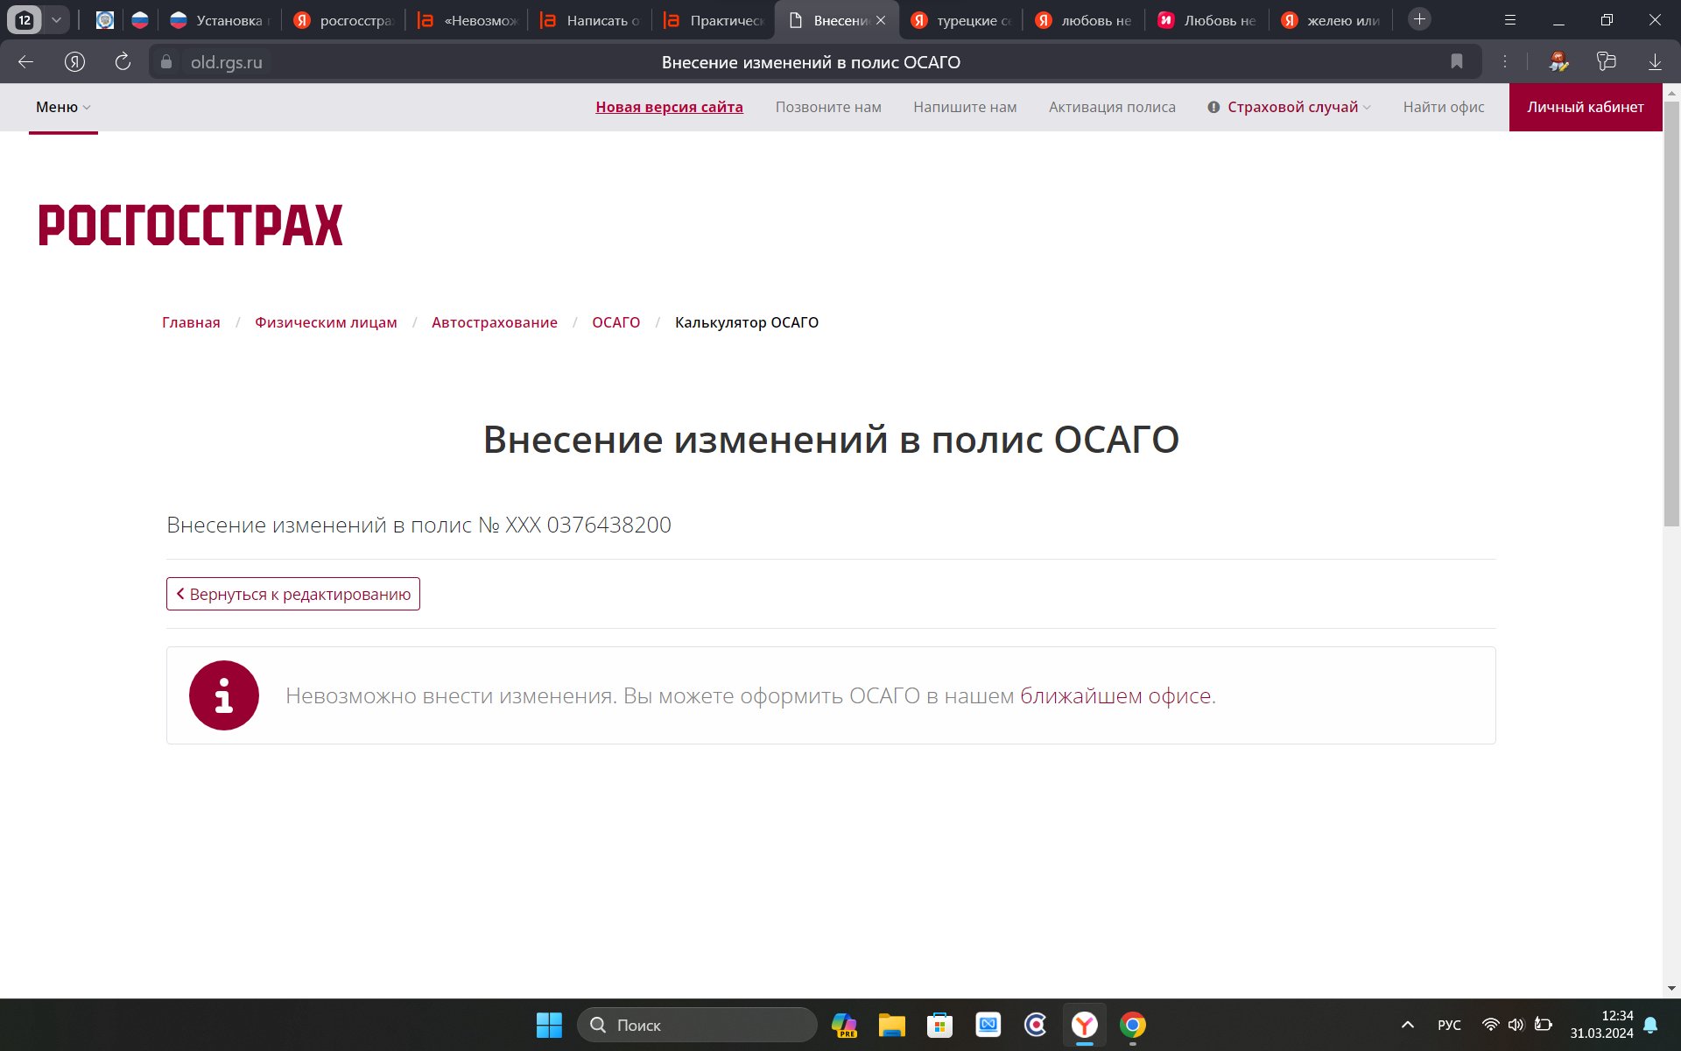Open Yandex Browser taskbar icon
Image resolution: width=1681 pixels, height=1051 pixels.
[1084, 1025]
